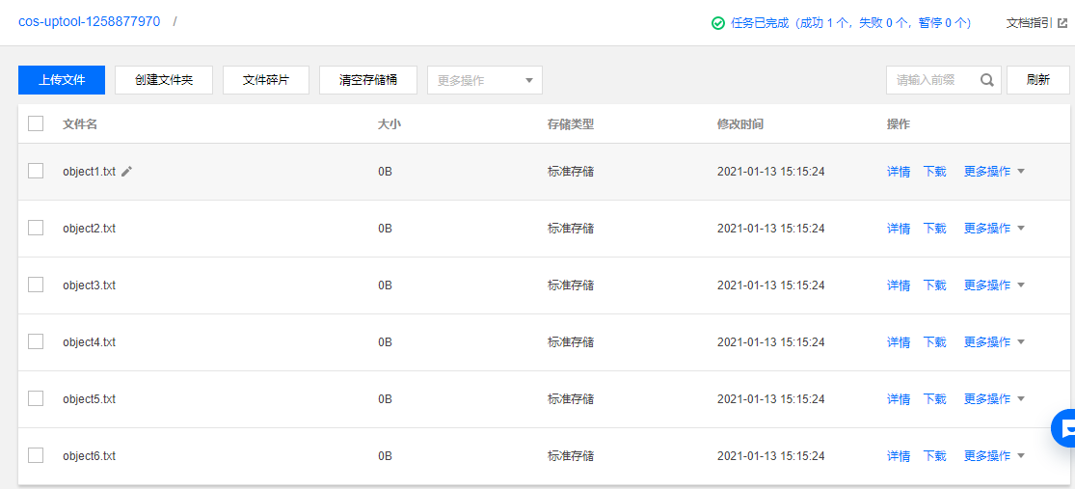Tick the checkbox for object2.txt
1075x489 pixels.
coord(36,228)
